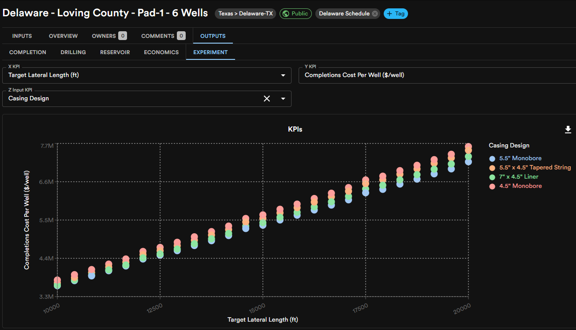576x330 pixels.
Task: Click the blue 5.5" Monobore legend swatch
Action: 492,158
